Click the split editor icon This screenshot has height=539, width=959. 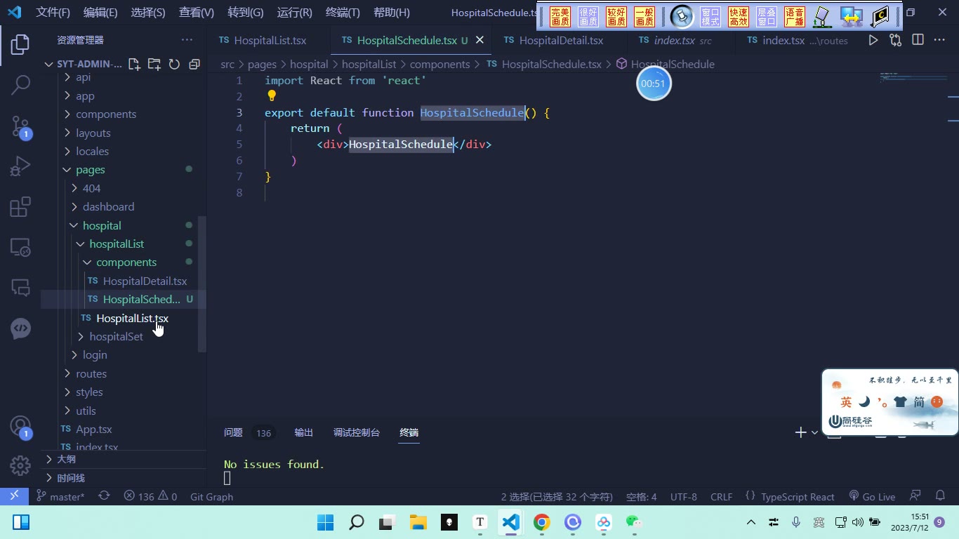pyautogui.click(x=918, y=40)
